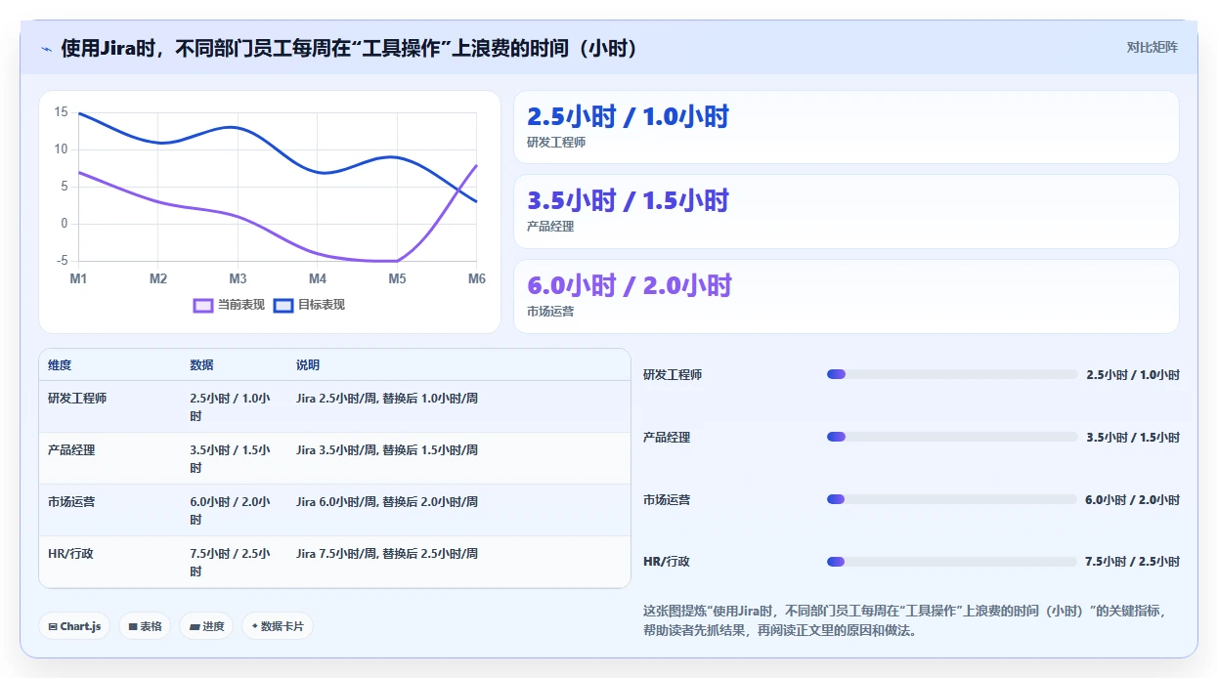Click the 7.5小时 / 2.5小时 value beside HR/行政 progress bar

click(x=1132, y=562)
